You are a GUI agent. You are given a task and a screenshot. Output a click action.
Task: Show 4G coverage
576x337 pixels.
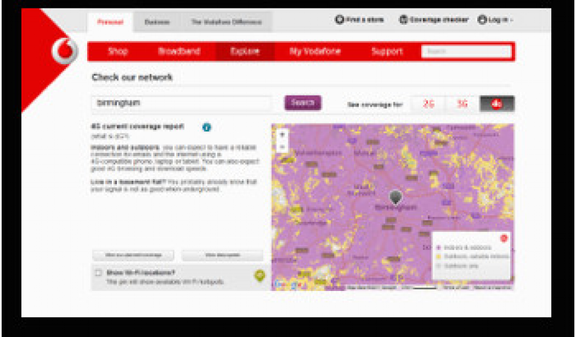coord(497,104)
